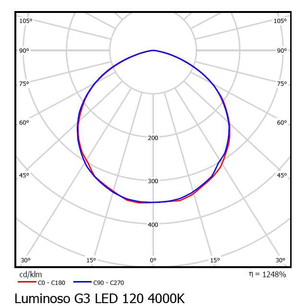Screen dimensions: 306x306
Task: Click the 45° label on the left edge
Action: pos(24,176)
